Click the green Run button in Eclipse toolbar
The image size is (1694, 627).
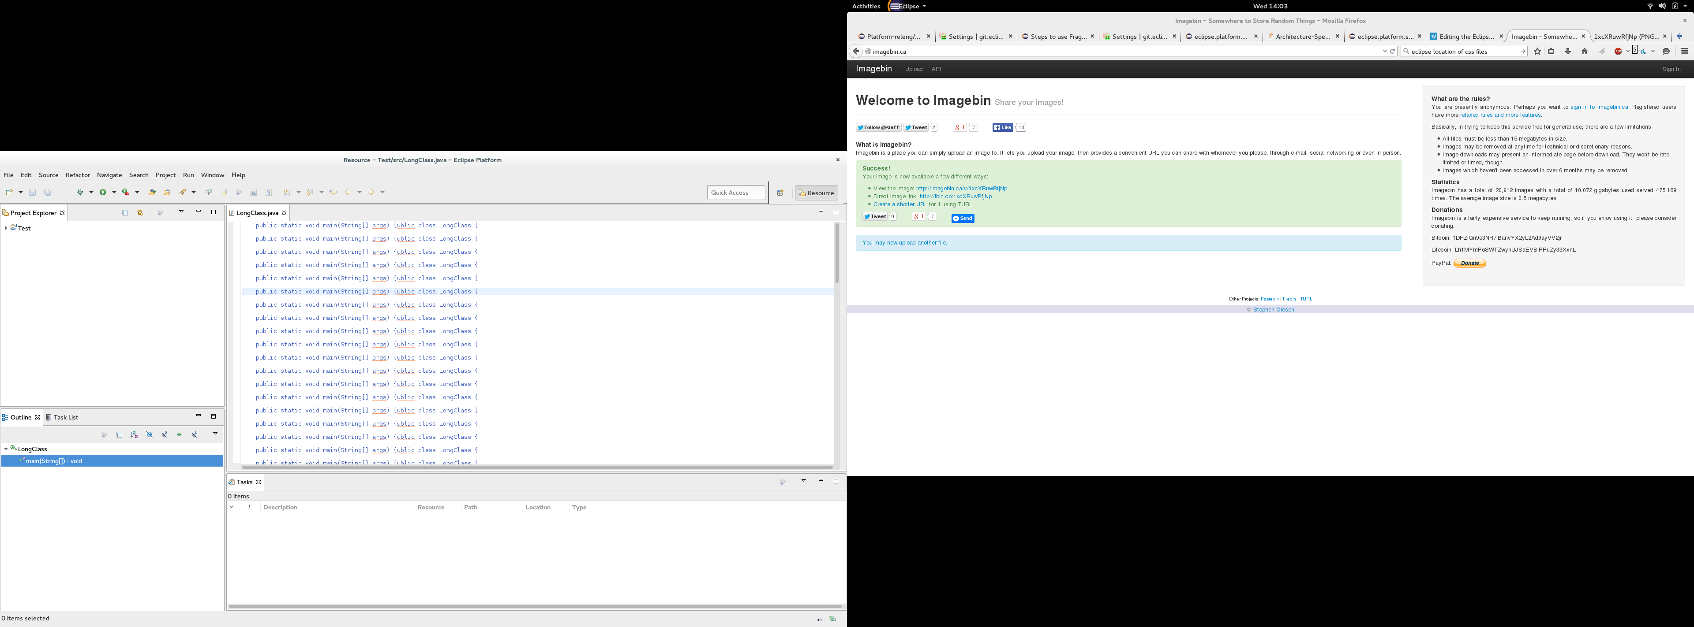coord(103,193)
